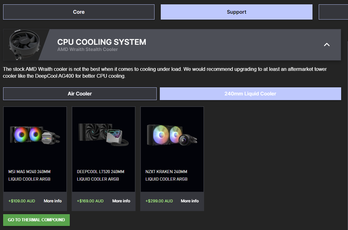Choose the DeepCool LT520 cooler image
Screen dimensions: 348x230
(x=104, y=135)
